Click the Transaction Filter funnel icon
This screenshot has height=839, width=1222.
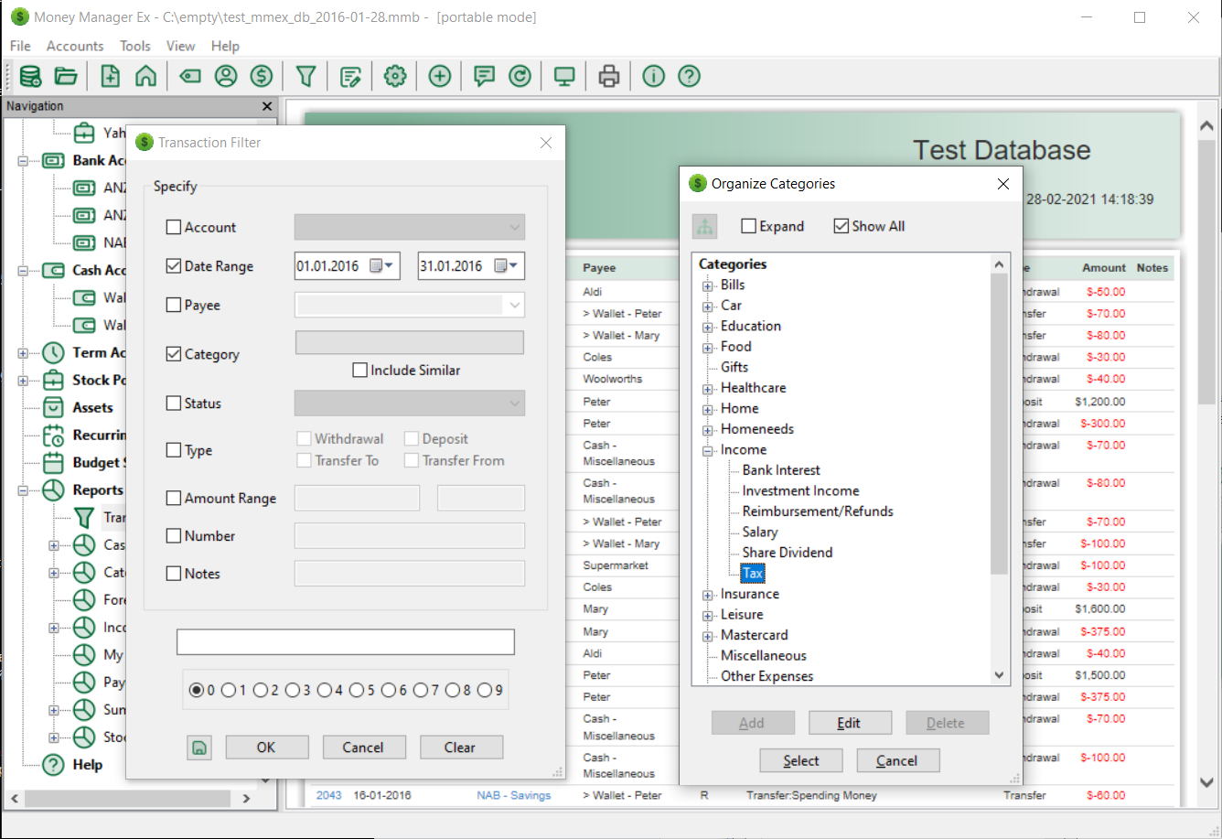click(305, 76)
